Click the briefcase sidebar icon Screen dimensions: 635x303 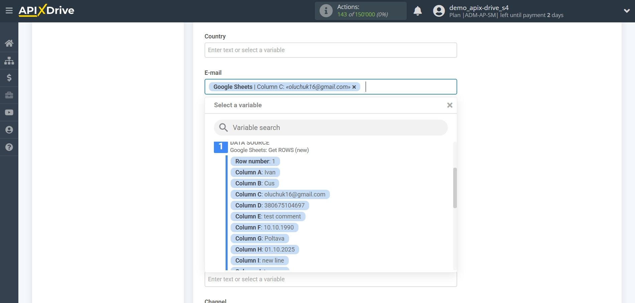coord(9,95)
